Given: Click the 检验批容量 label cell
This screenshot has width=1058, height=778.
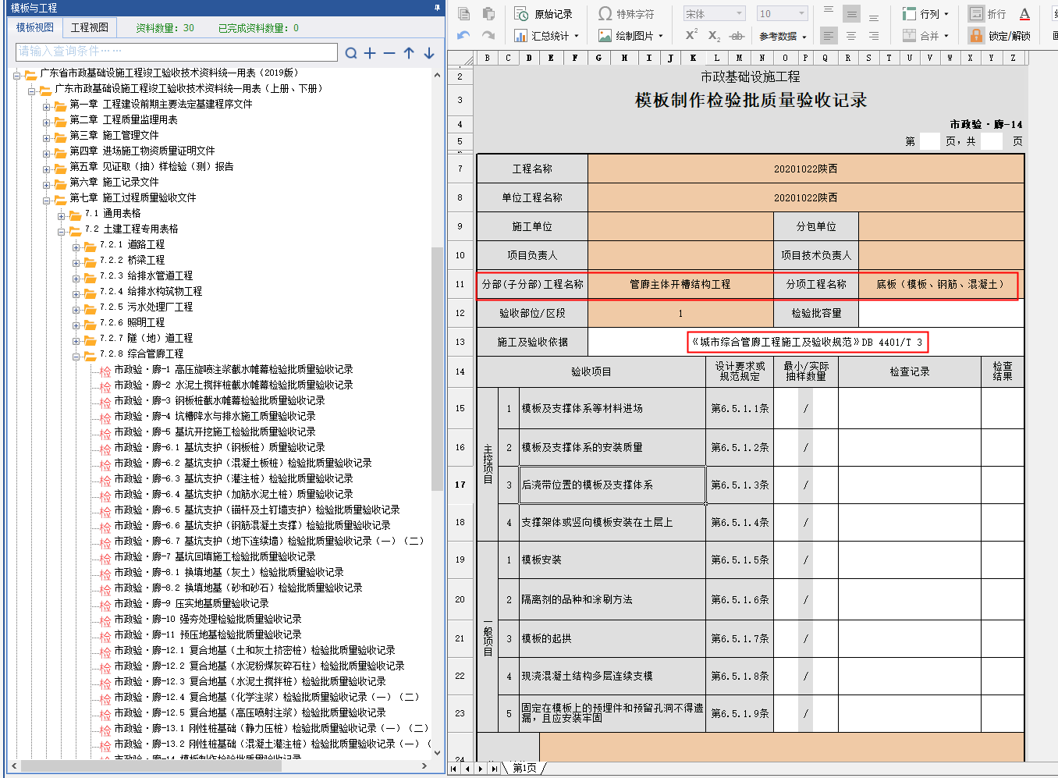Looking at the screenshot, I should 816,313.
